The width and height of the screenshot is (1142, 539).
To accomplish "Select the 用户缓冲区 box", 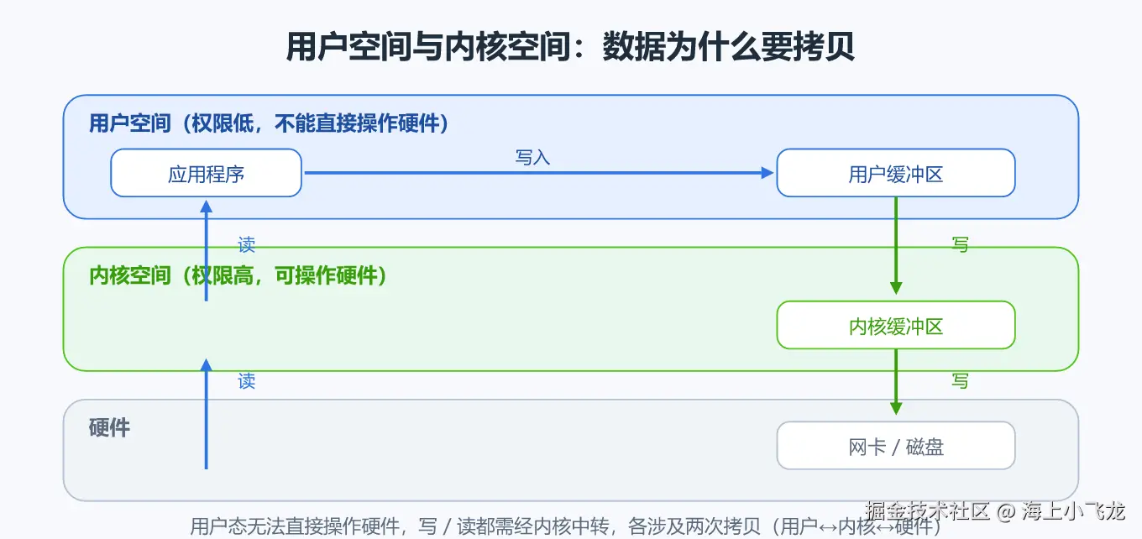I will (x=896, y=173).
